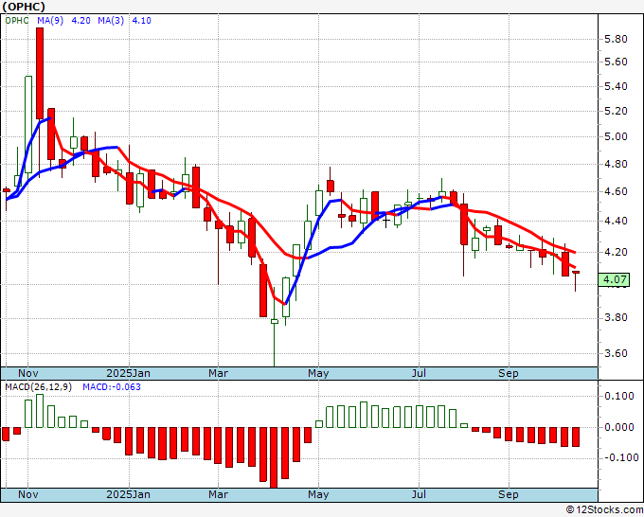Image resolution: width=644 pixels, height=517 pixels.
Task: Click the 4.80 price axis label
Action: pyautogui.click(x=616, y=164)
